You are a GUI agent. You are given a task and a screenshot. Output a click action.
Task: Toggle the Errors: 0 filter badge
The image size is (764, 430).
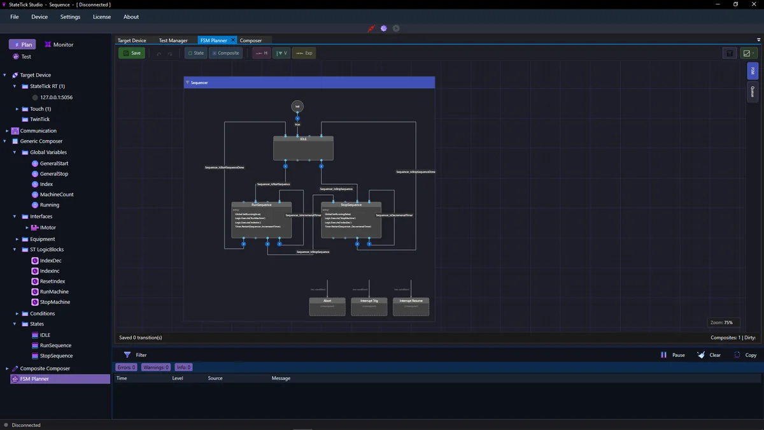(125, 368)
